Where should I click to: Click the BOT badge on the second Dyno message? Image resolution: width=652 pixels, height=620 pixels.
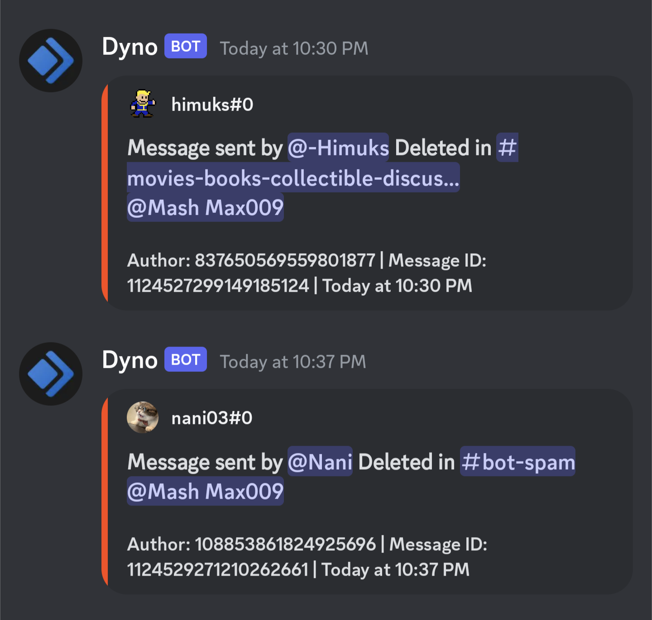[186, 360]
